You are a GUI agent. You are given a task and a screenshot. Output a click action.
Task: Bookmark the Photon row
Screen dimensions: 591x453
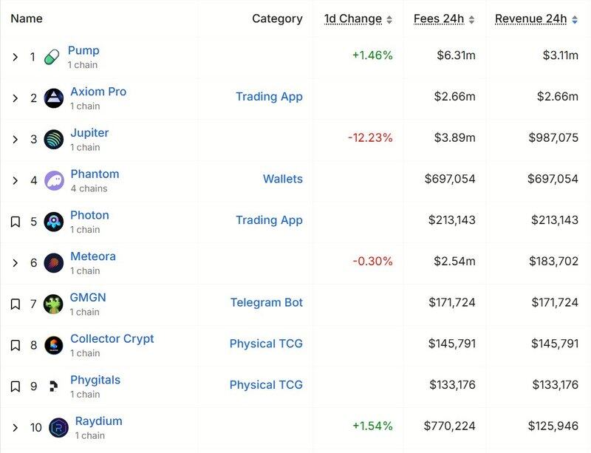(x=15, y=222)
